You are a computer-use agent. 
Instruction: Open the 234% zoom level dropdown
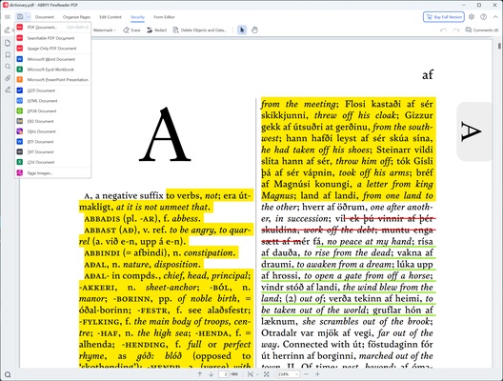(x=288, y=374)
